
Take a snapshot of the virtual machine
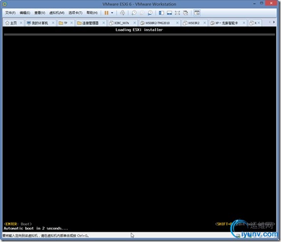tap(134, 13)
